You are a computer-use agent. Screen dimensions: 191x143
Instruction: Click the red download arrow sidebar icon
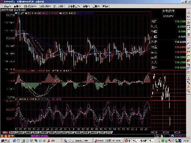click(188, 78)
